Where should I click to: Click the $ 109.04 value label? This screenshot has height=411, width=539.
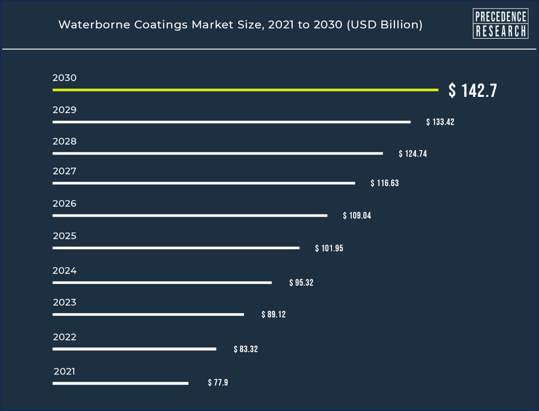tap(357, 216)
